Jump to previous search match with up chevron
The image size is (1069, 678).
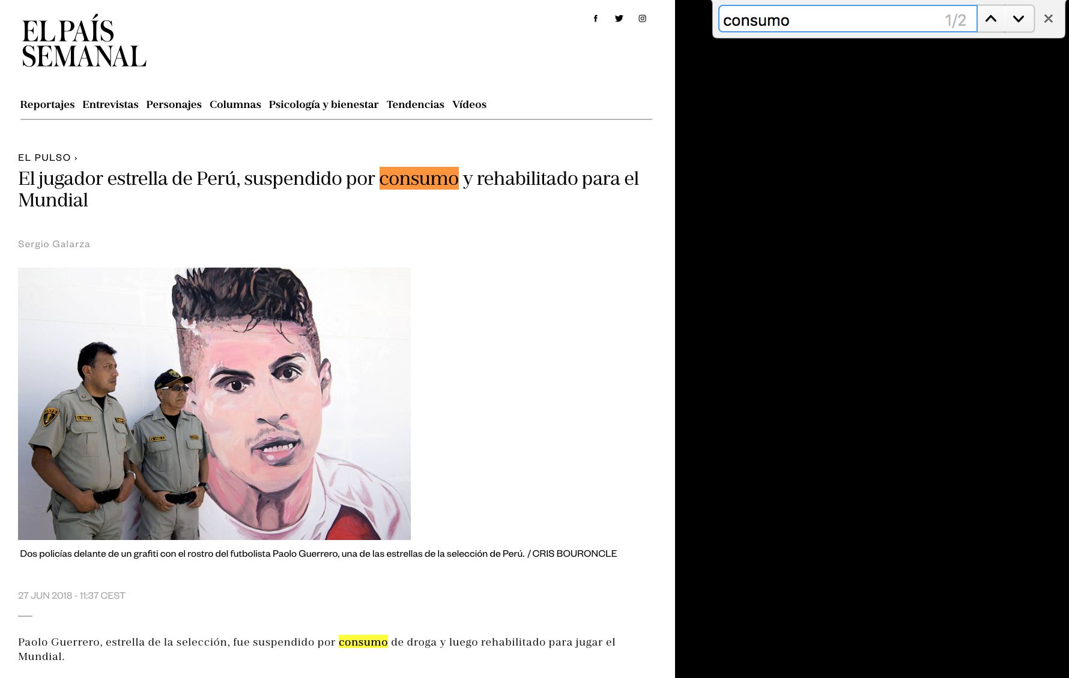(x=990, y=19)
